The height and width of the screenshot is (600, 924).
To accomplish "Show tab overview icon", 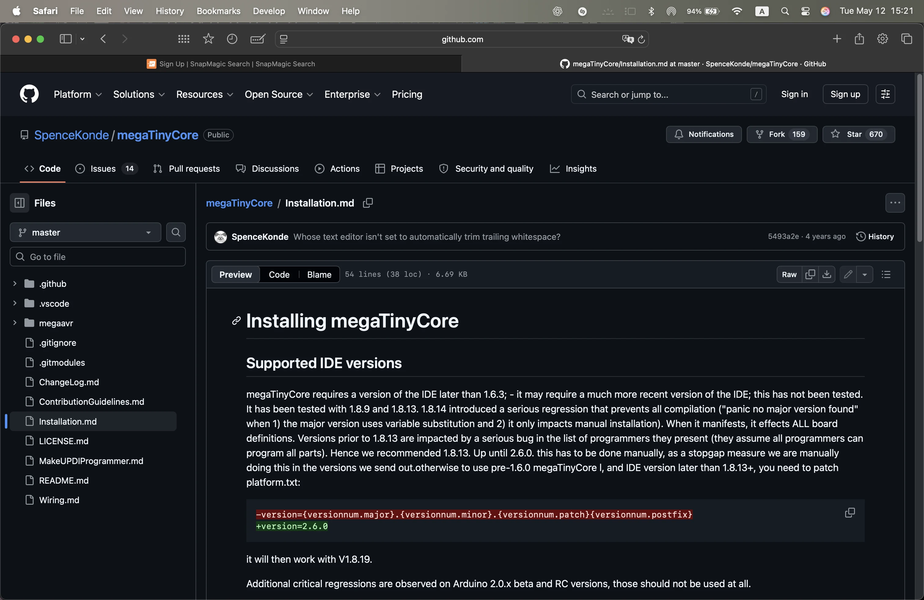I will click(x=907, y=39).
